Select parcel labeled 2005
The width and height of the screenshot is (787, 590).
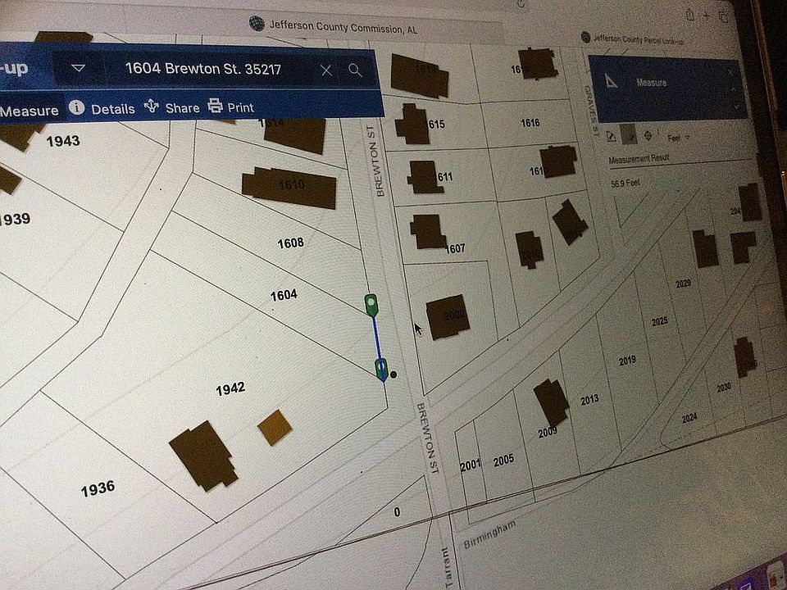pos(503,460)
